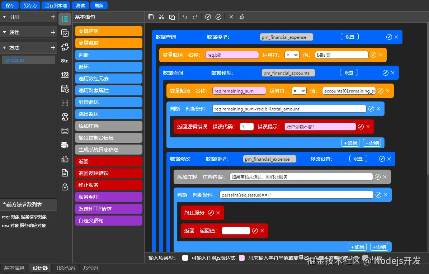The image size is (429, 274).
Task: Open the database stack category icon
Action: pyautogui.click(x=65, y=131)
